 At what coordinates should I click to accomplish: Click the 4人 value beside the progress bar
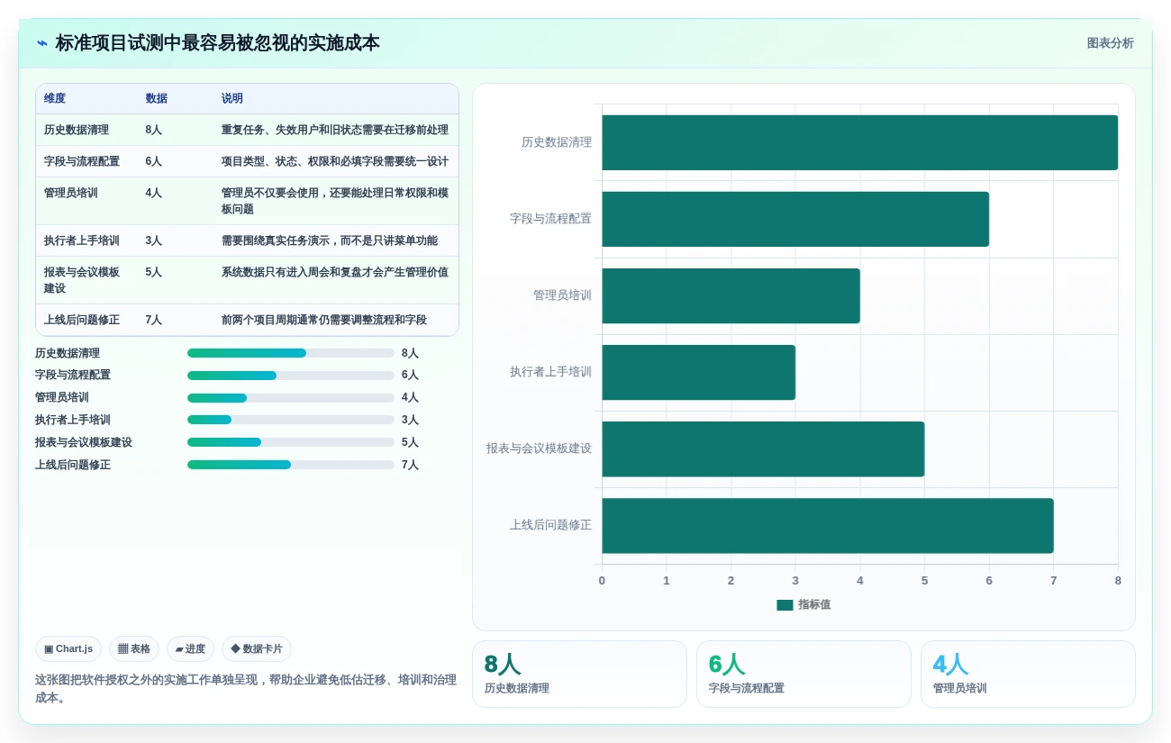pos(410,398)
